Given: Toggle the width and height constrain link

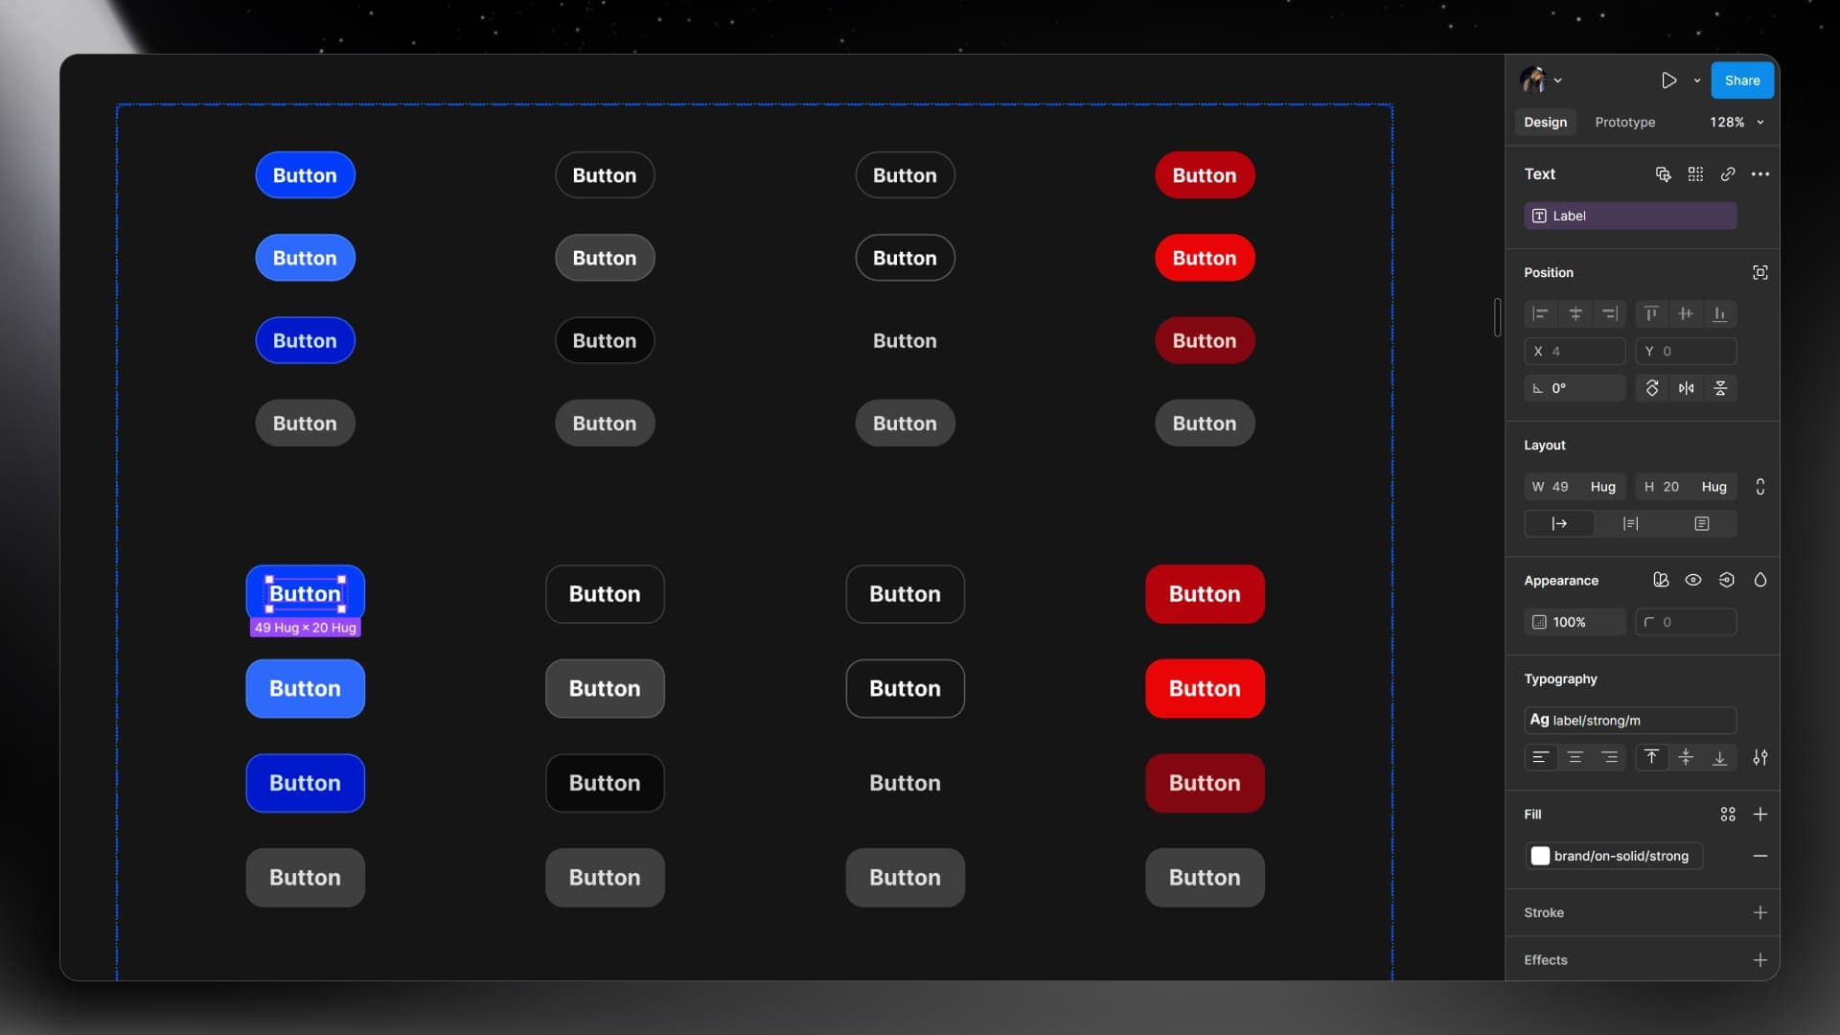Looking at the screenshot, I should tap(1760, 486).
